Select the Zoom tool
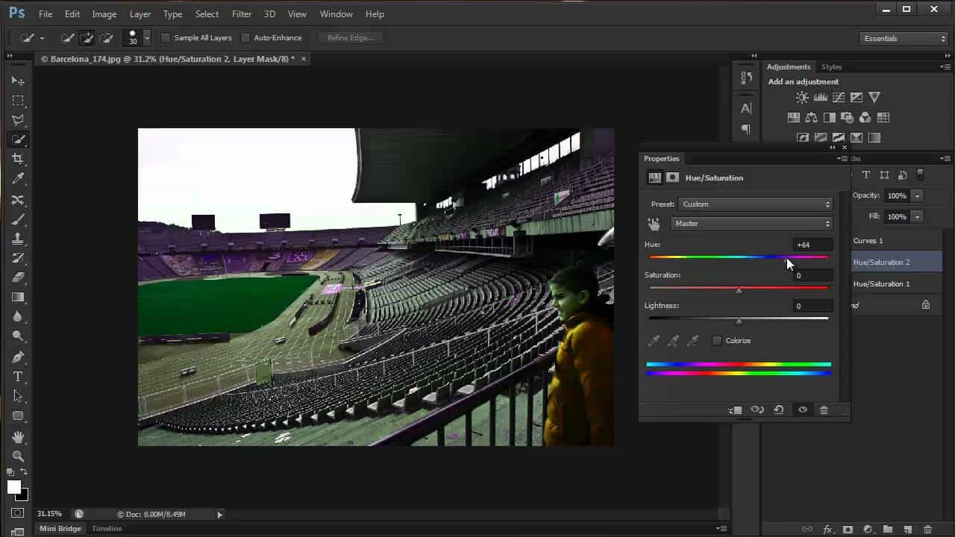Image resolution: width=955 pixels, height=537 pixels. [x=18, y=456]
